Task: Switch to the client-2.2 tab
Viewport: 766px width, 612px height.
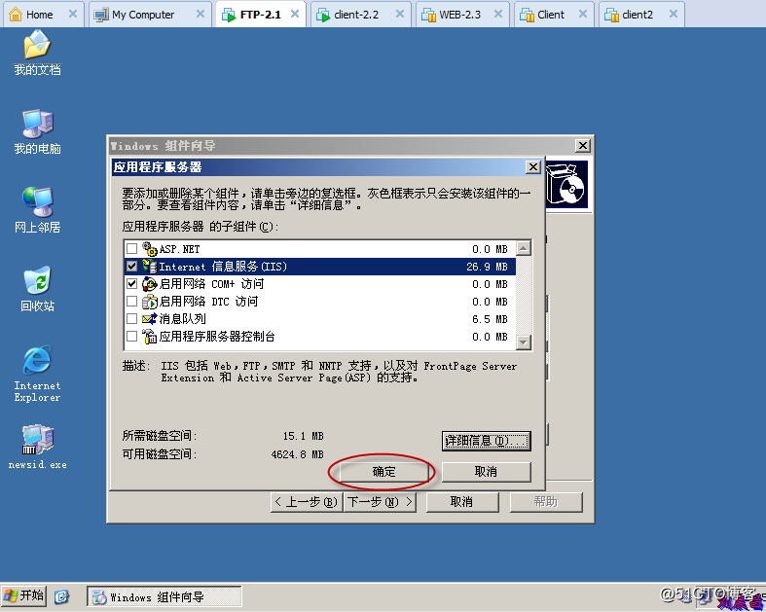Action: point(360,15)
